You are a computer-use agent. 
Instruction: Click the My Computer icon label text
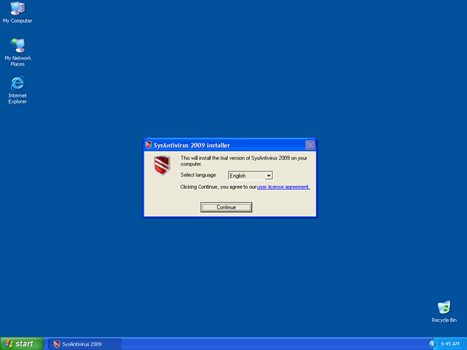click(17, 21)
